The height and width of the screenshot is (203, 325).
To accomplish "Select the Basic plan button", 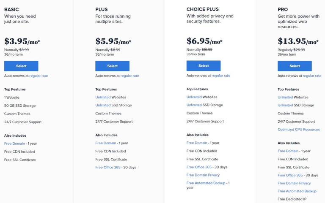I will [x=21, y=66].
